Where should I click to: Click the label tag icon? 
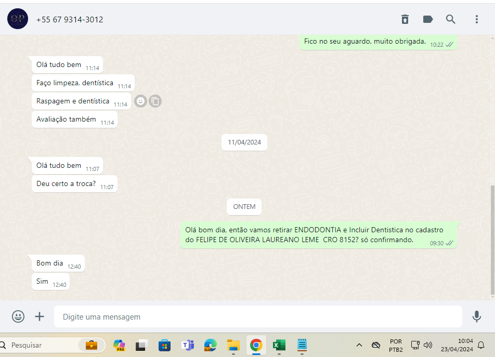click(x=428, y=19)
